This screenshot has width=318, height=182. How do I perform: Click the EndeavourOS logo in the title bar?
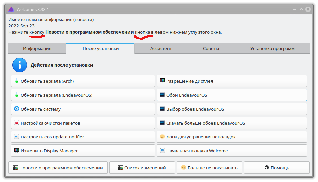point(11,9)
